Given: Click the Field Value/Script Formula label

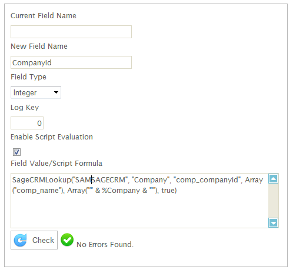Looking at the screenshot, I should pyautogui.click(x=56, y=164).
